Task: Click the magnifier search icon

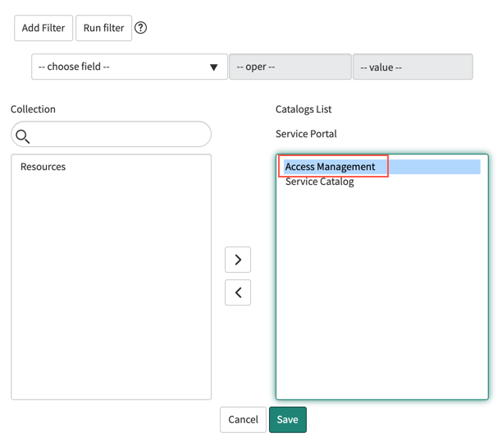Action: pyautogui.click(x=23, y=136)
